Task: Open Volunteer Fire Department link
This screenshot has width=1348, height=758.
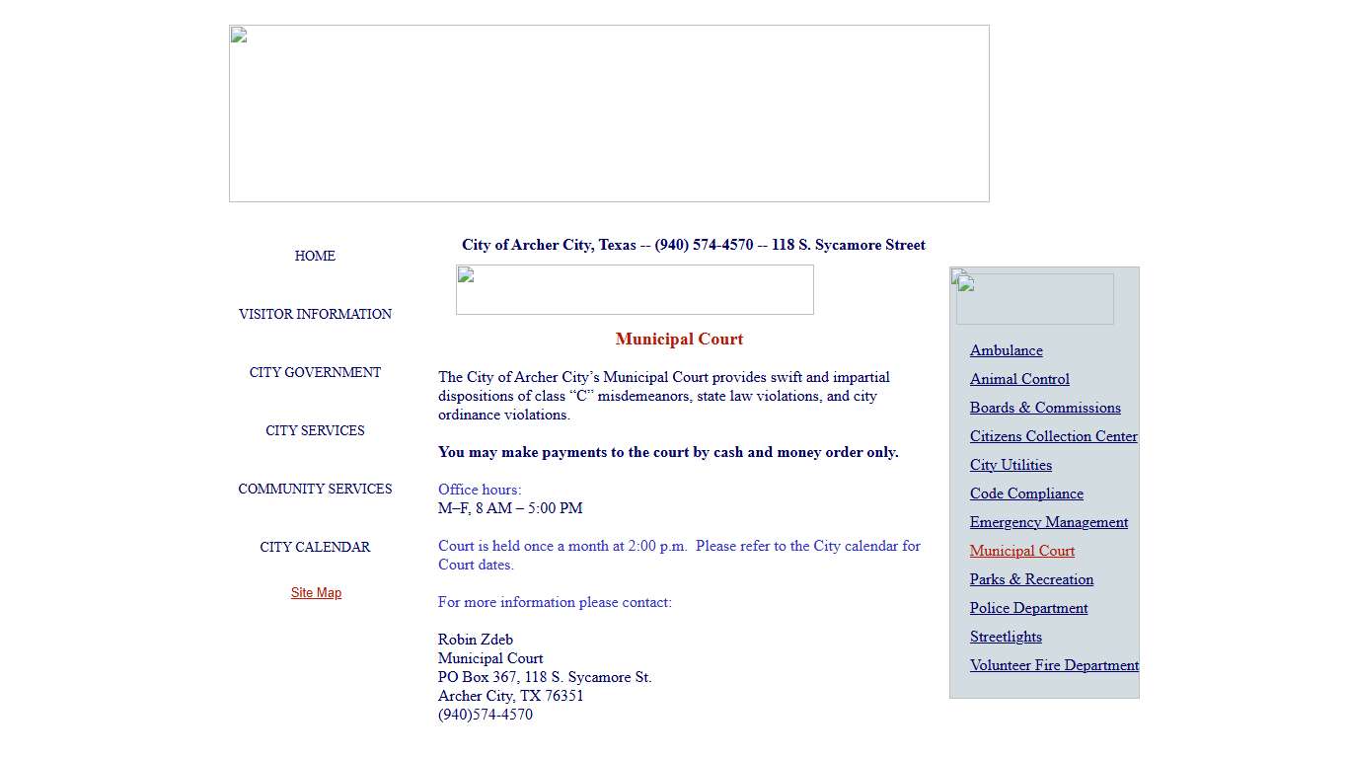Action: [1053, 665]
